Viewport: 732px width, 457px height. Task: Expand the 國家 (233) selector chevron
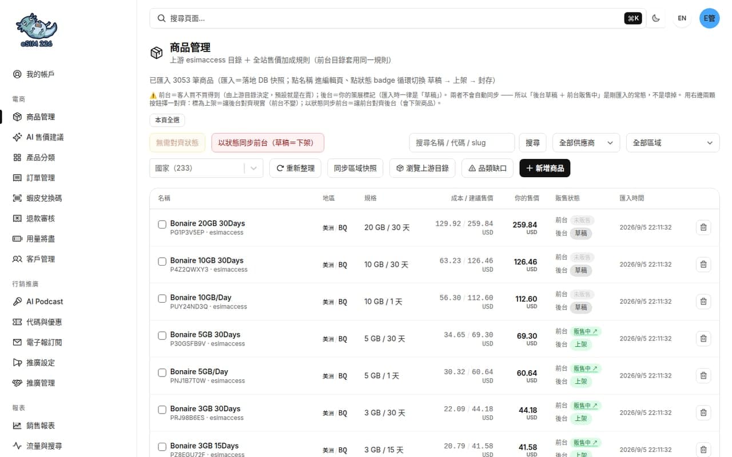coord(254,169)
